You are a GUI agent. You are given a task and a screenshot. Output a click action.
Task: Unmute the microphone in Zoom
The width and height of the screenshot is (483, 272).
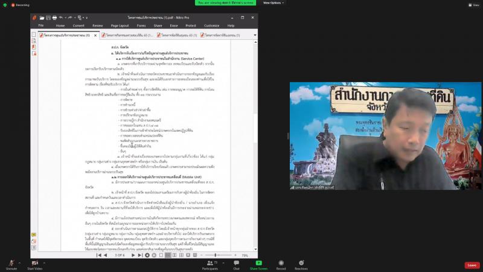coord(11,265)
